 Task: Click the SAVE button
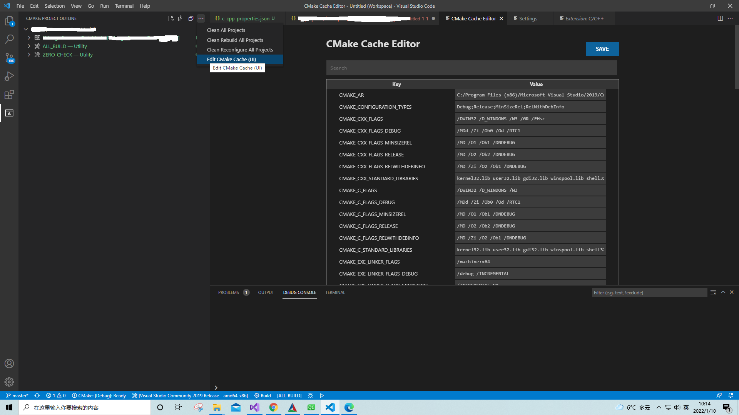tap(602, 49)
